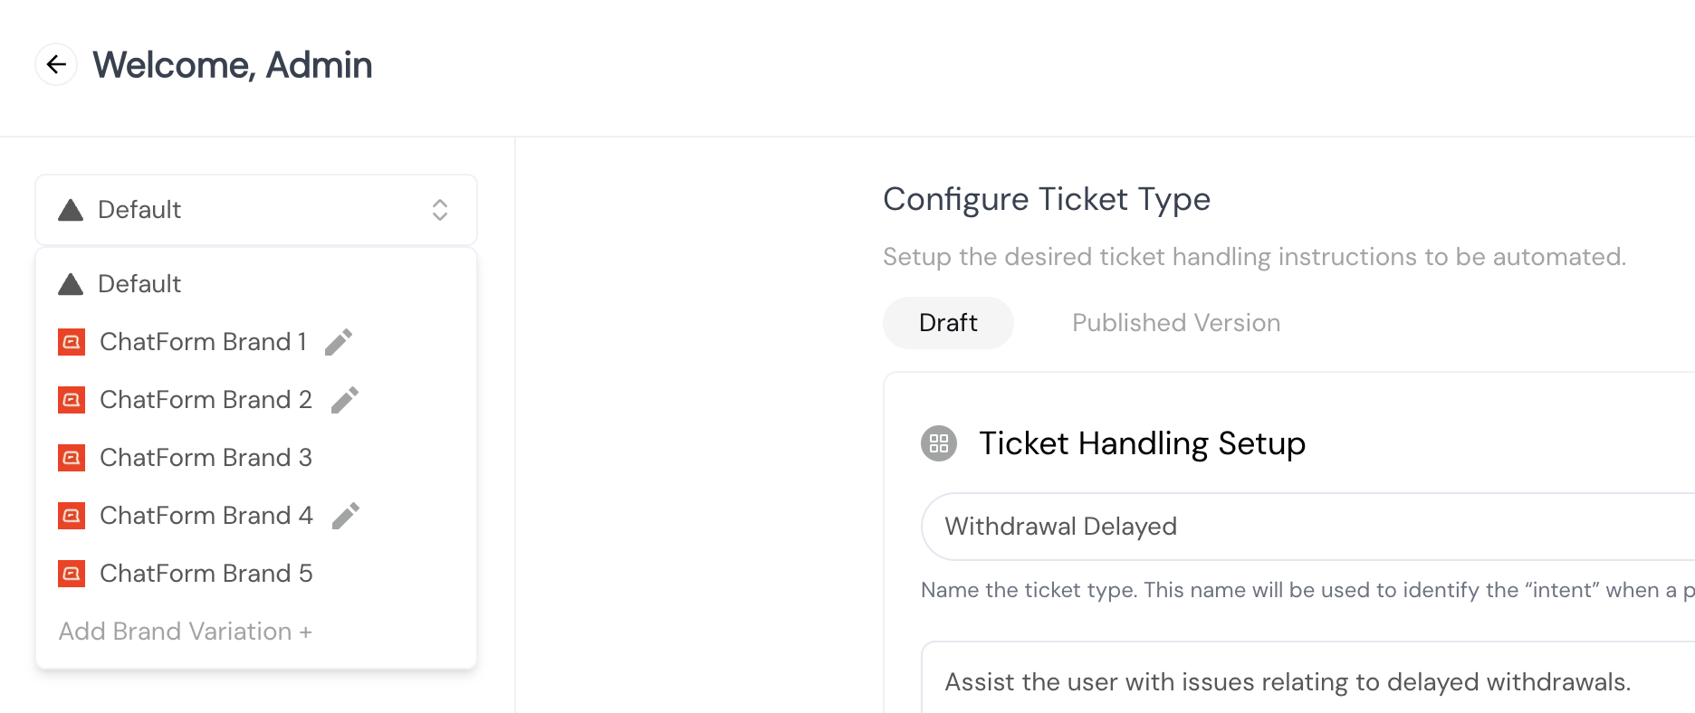Edit ChatForm Brand 1 via pencil icon
1695x713 pixels.
coord(339,342)
